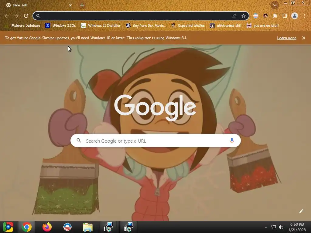Click the Search Google or type URL box
Screen dimensions: 311x233
[156, 141]
